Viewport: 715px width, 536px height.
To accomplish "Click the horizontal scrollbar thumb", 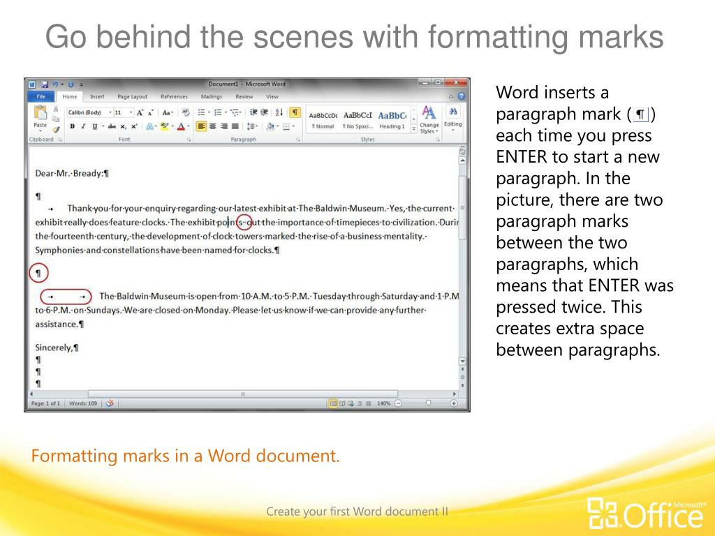I will point(243,394).
